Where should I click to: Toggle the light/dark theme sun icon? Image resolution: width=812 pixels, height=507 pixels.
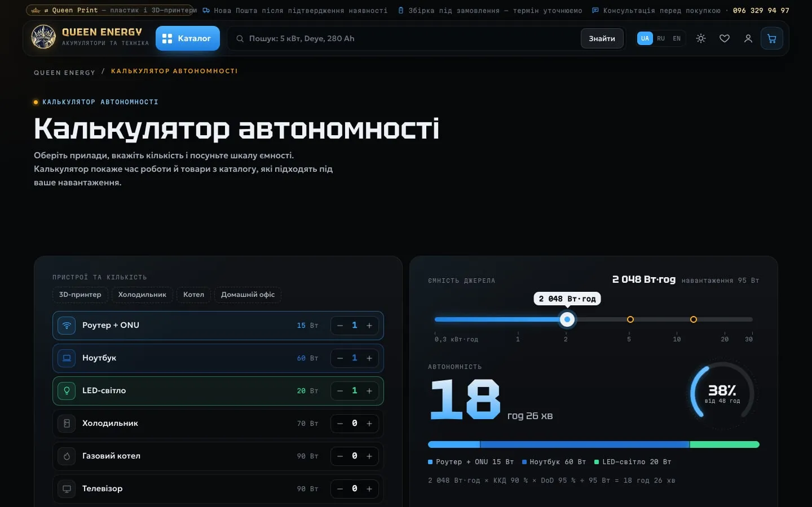click(701, 38)
